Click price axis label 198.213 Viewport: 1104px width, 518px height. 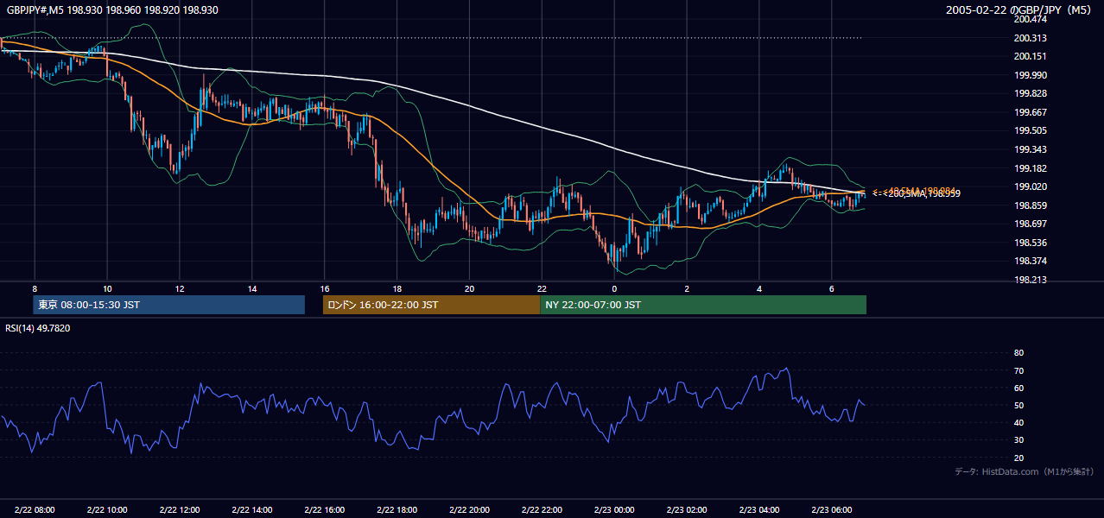point(1031,280)
